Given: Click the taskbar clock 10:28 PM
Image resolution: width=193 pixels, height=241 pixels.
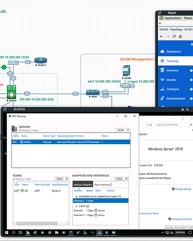Looking at the screenshot, I should tap(180, 233).
